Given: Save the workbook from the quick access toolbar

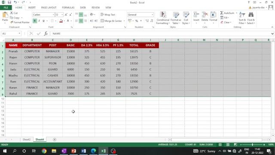Looking at the screenshot, I should click(9, 2).
